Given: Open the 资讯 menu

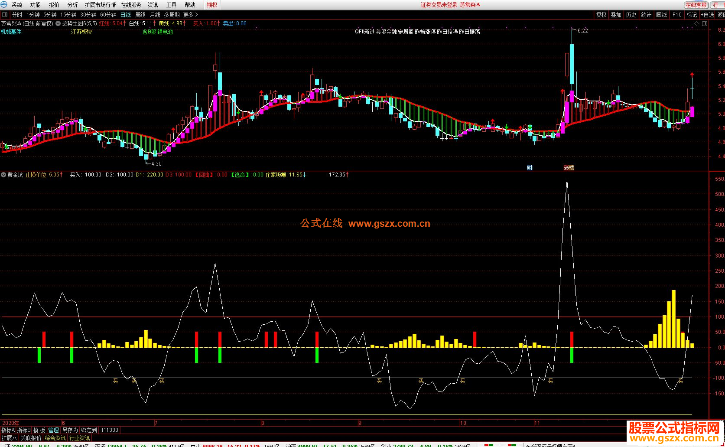Looking at the screenshot, I should pos(153,5).
